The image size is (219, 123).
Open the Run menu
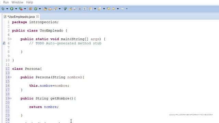(x=6, y=2)
